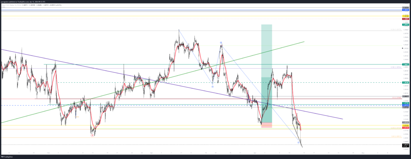Viewport: 411px width, 159px height.
Task: Click the red price label below the yellow one
Action: coord(405,19)
